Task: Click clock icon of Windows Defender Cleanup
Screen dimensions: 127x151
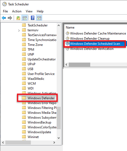Action: (68, 39)
